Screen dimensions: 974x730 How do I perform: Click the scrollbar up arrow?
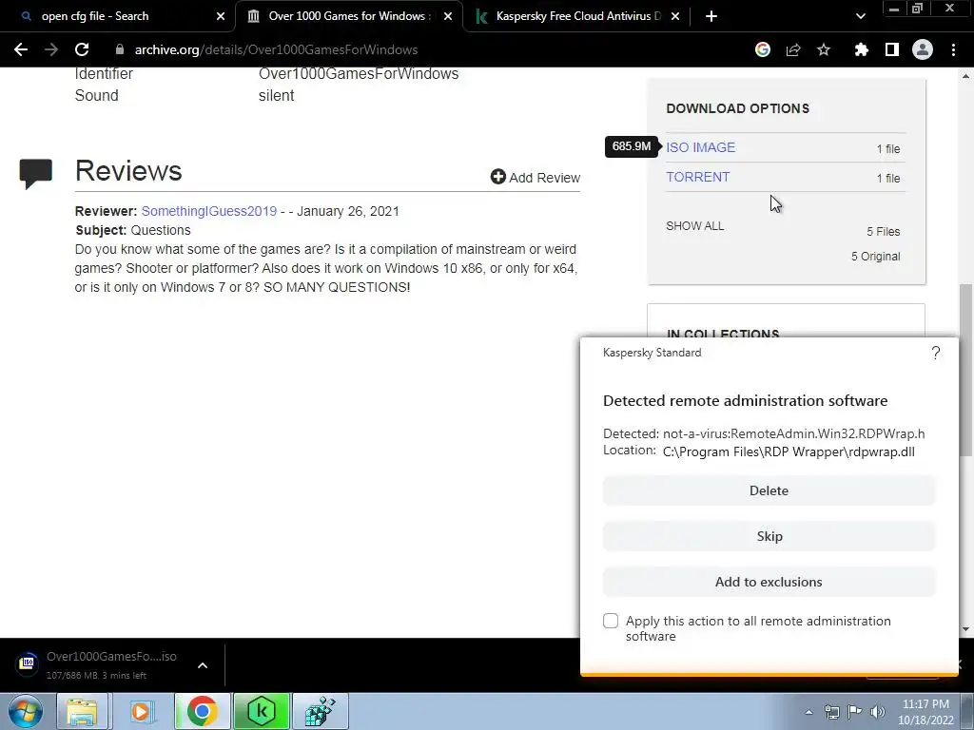(x=965, y=76)
